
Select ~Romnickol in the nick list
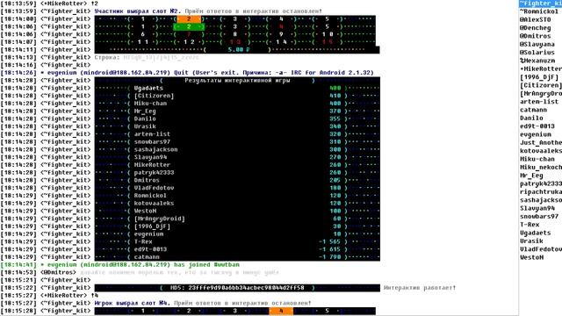539,11
